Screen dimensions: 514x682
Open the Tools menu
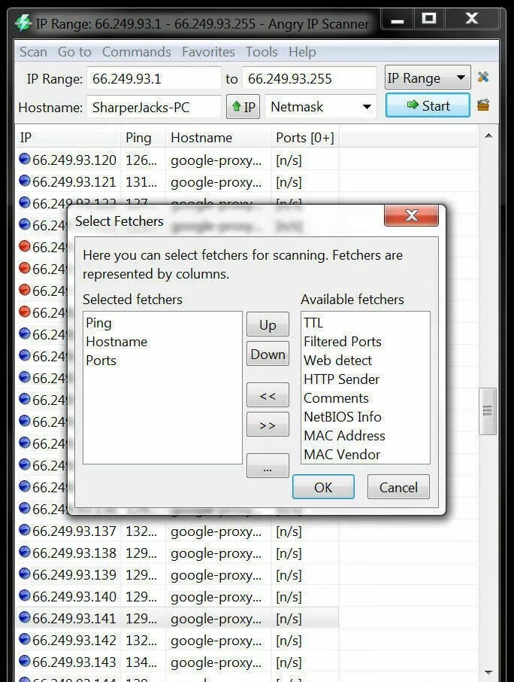pyautogui.click(x=262, y=52)
